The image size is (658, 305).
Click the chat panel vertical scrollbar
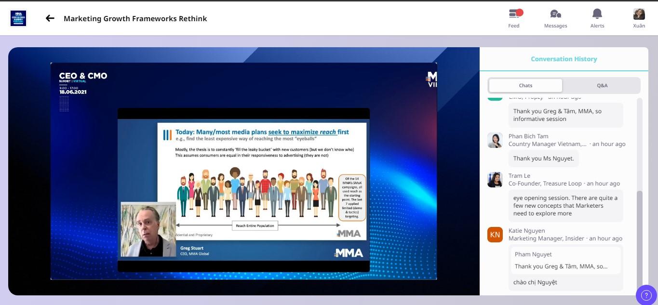point(640,240)
